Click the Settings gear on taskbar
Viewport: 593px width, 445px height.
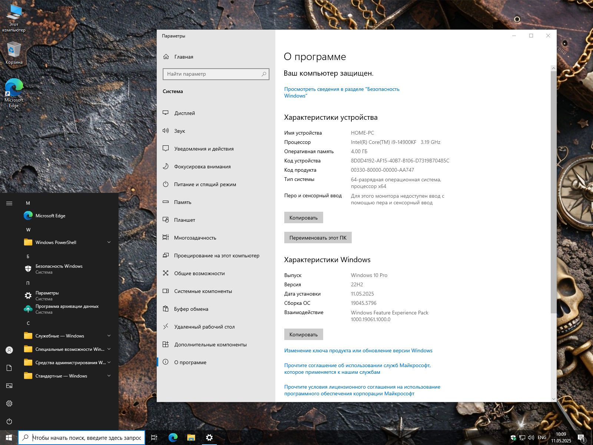pyautogui.click(x=209, y=438)
